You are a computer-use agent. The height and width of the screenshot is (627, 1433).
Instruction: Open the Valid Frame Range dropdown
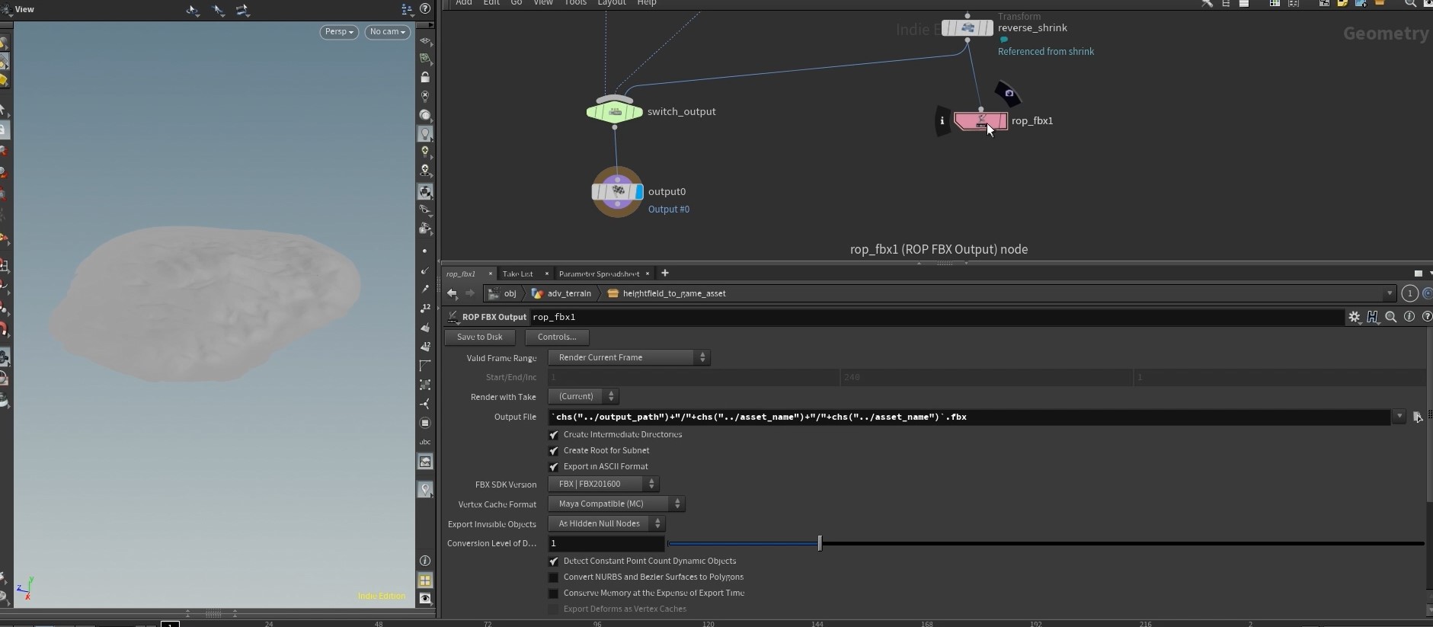629,357
